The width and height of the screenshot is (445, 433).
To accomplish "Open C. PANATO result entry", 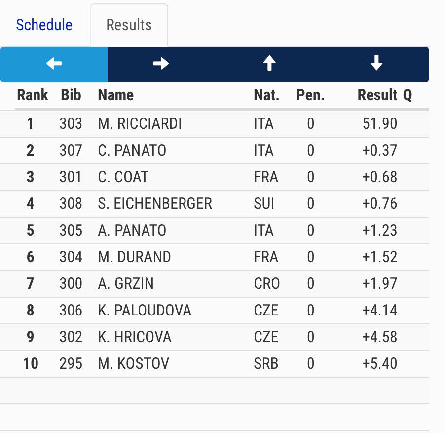I will (x=132, y=150).
